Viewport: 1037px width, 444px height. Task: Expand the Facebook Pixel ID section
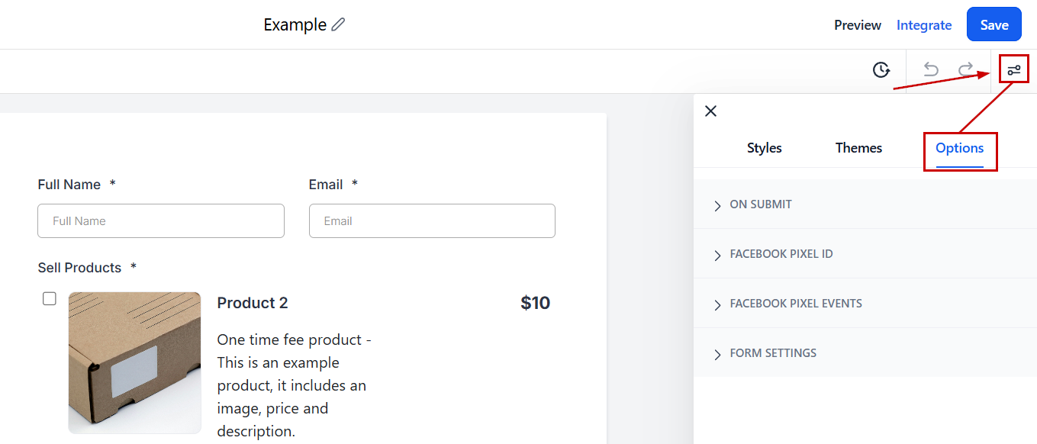(x=865, y=254)
